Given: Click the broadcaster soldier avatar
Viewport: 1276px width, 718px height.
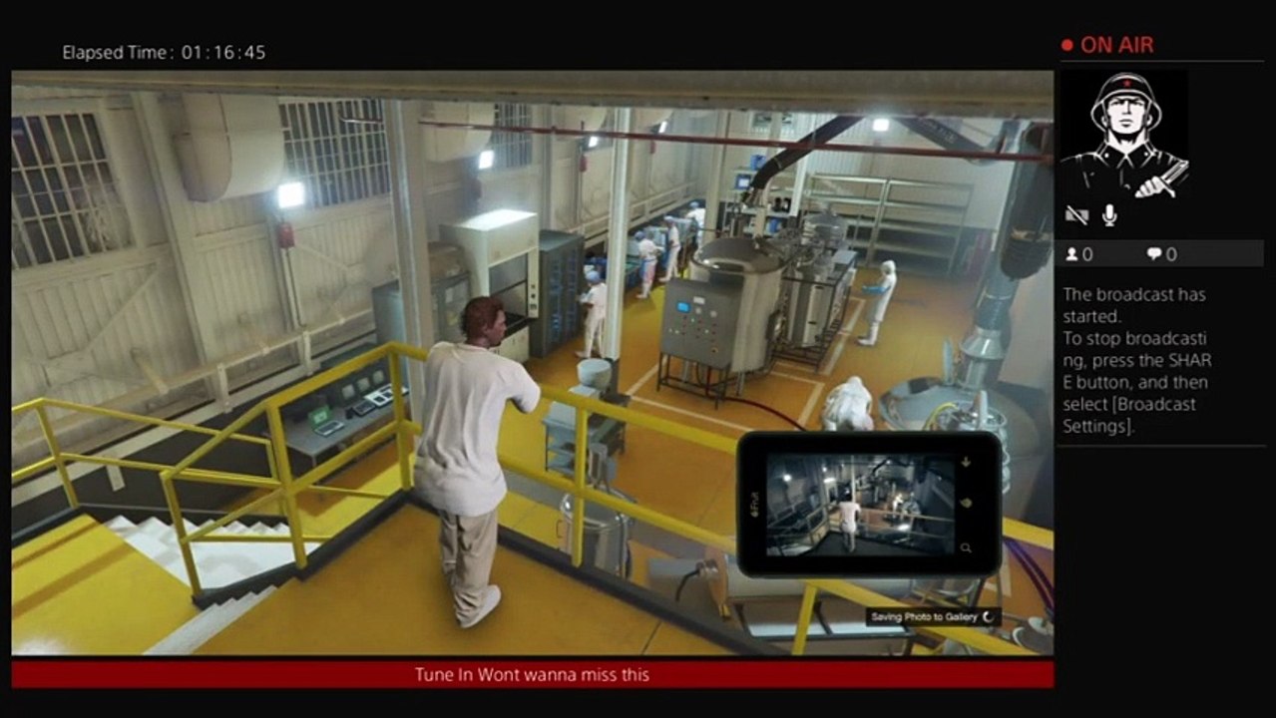Looking at the screenshot, I should (1124, 133).
